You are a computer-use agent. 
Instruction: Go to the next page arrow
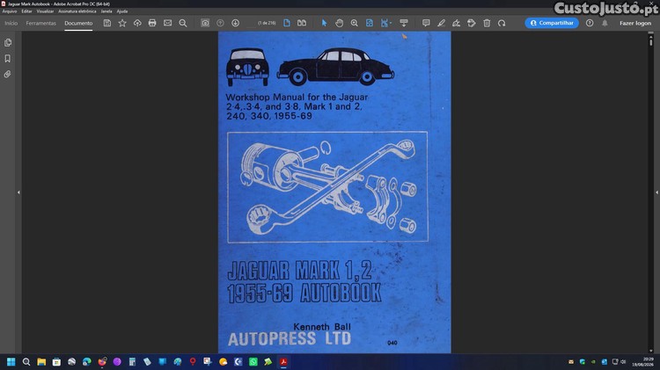click(x=235, y=23)
